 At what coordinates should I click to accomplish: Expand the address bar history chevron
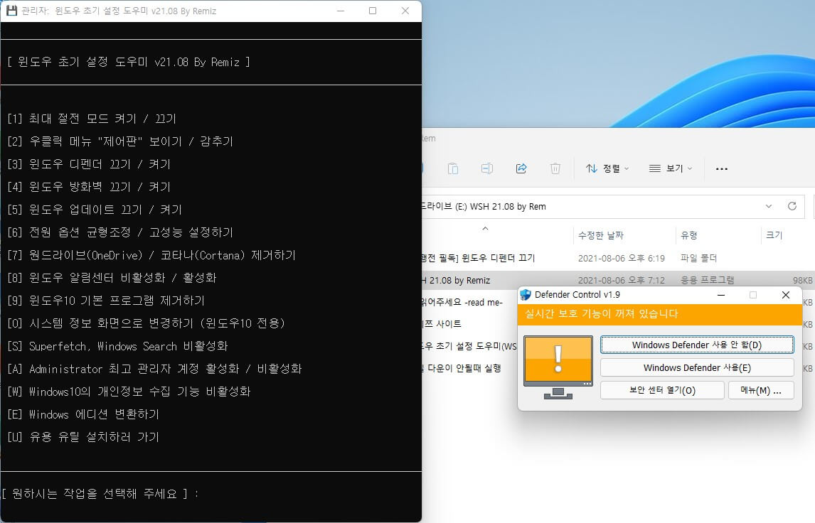pos(769,206)
